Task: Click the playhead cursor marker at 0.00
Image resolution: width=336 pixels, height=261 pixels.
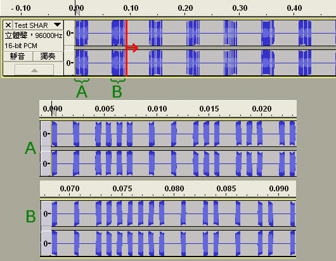Action: click(77, 11)
